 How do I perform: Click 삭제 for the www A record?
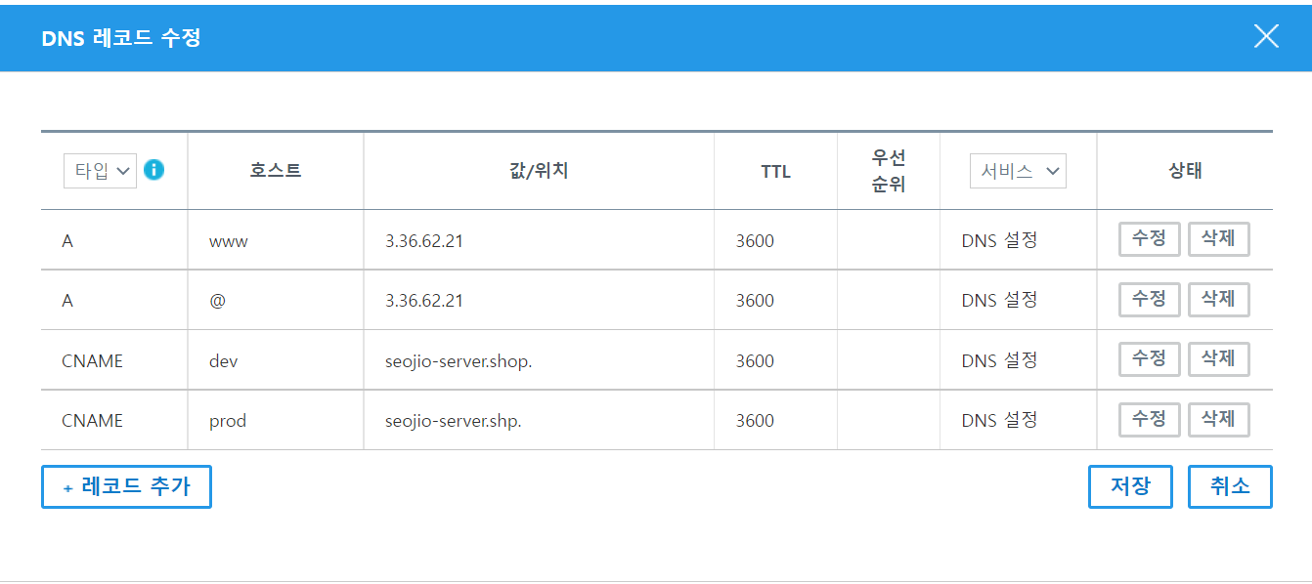coord(1218,239)
